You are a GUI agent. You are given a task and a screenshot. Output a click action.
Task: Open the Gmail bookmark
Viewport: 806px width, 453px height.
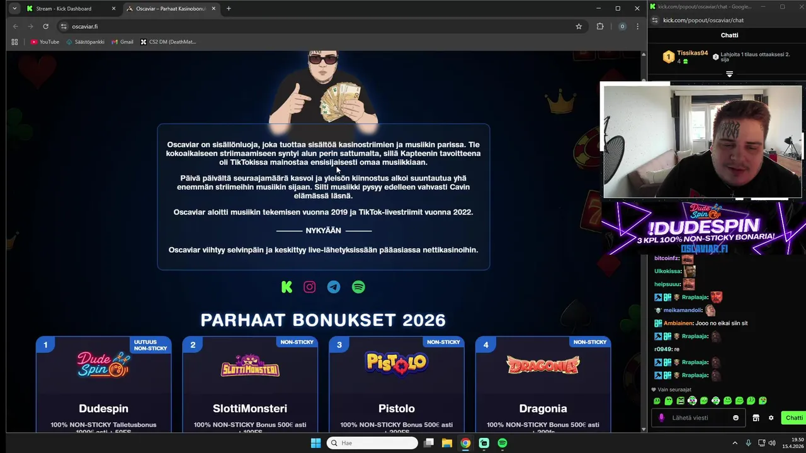click(x=122, y=42)
